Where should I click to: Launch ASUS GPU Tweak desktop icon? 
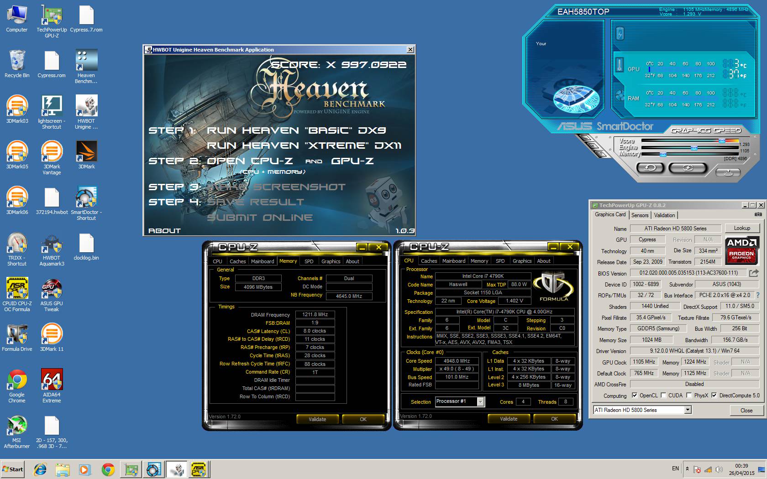tap(52, 295)
